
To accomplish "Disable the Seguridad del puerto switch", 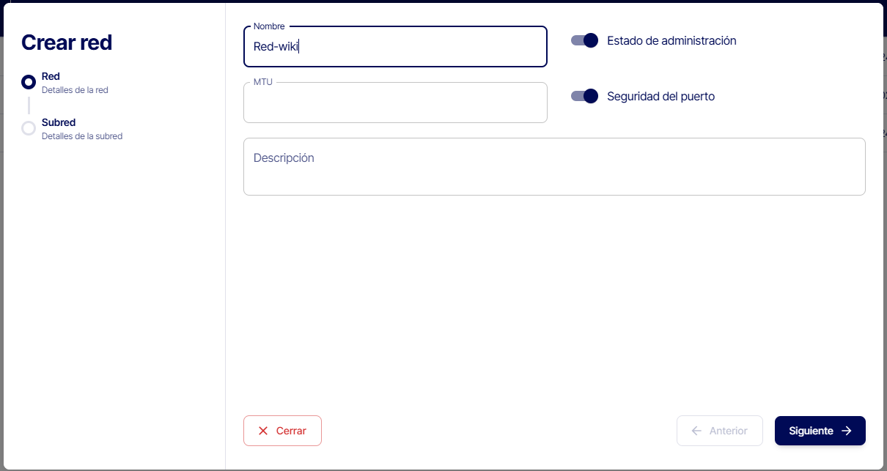I will coord(585,96).
